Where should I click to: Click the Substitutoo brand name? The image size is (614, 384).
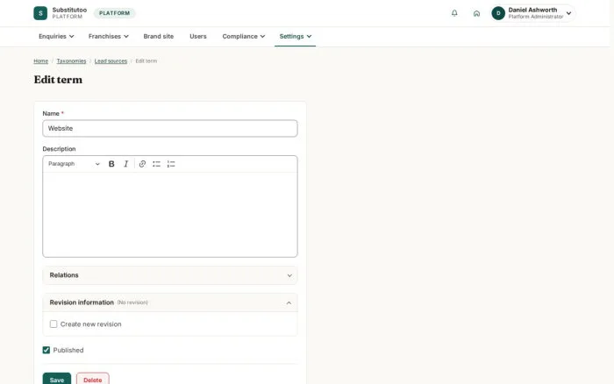coord(69,10)
